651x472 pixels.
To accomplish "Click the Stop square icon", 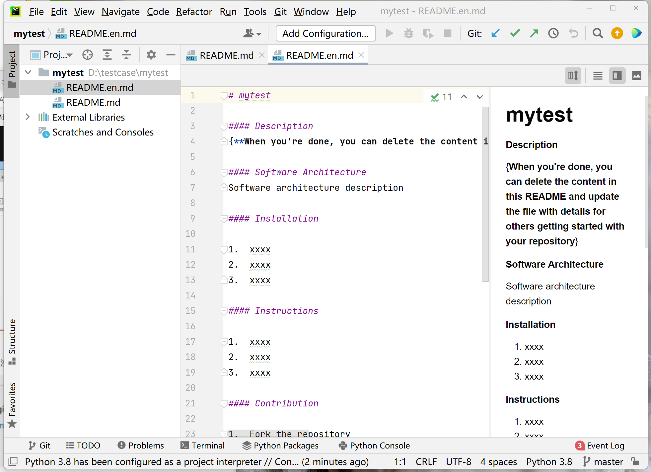I will (x=448, y=33).
